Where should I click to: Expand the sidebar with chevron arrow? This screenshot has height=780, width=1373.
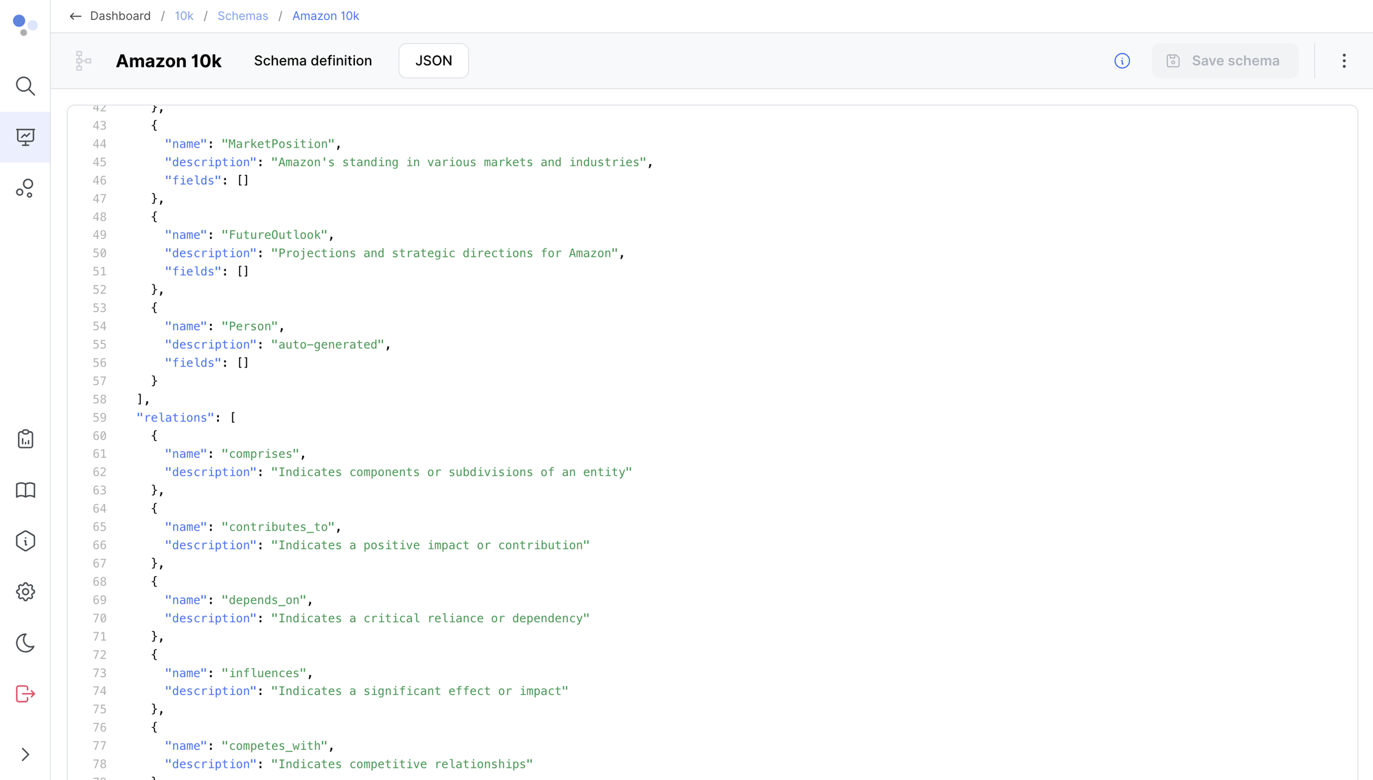(25, 755)
